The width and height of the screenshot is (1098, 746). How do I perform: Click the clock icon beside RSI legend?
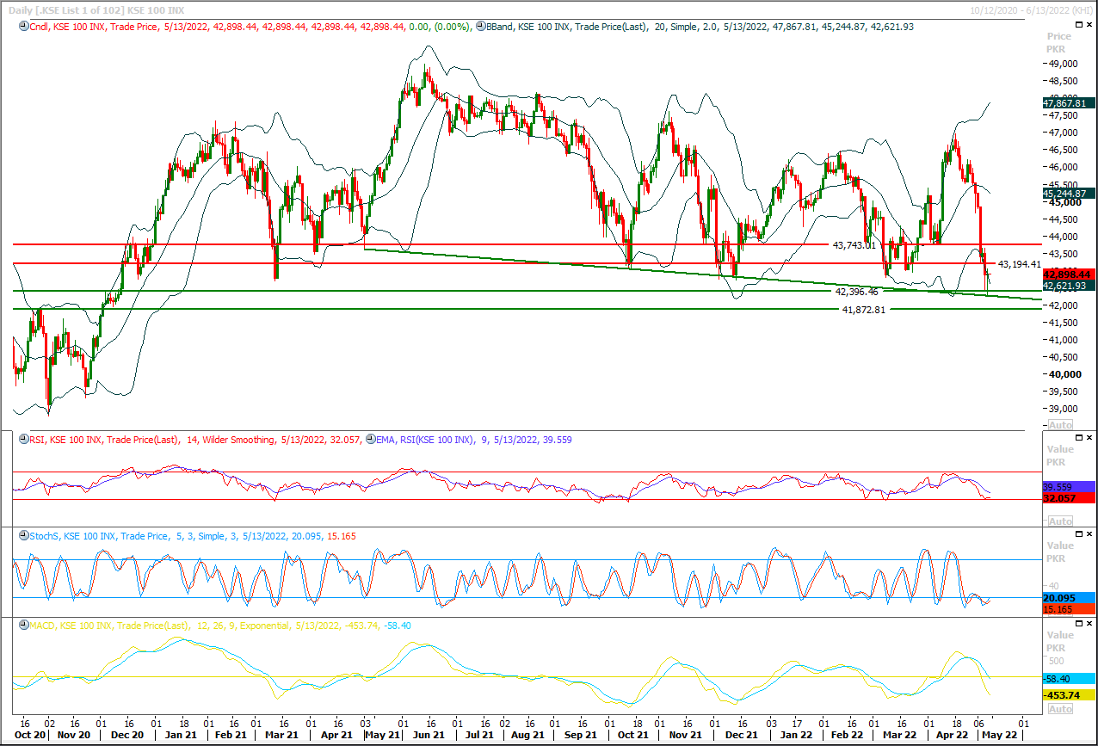point(23,440)
